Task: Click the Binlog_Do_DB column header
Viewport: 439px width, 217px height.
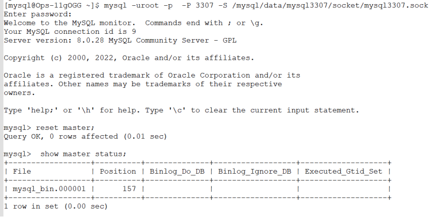Action: click(x=177, y=172)
